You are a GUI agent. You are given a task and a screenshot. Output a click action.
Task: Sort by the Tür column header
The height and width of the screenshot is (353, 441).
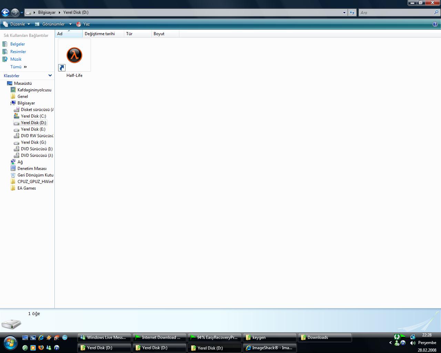click(x=138, y=34)
